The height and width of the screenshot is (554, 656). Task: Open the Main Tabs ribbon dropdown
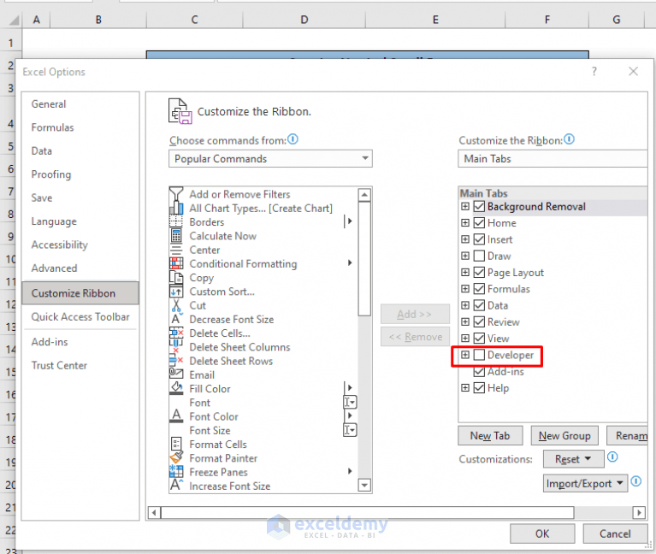click(553, 159)
